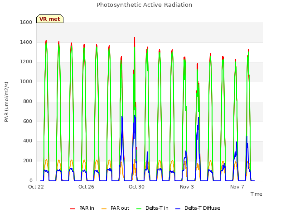Click the 1600 y-axis tick label
This screenshot has height=217, width=290.
[x=26, y=22]
